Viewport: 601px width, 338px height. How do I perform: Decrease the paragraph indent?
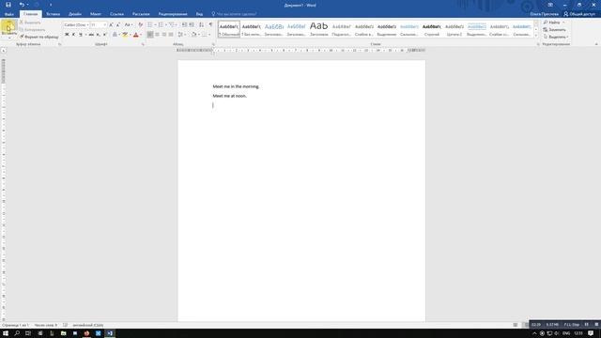tap(184, 24)
